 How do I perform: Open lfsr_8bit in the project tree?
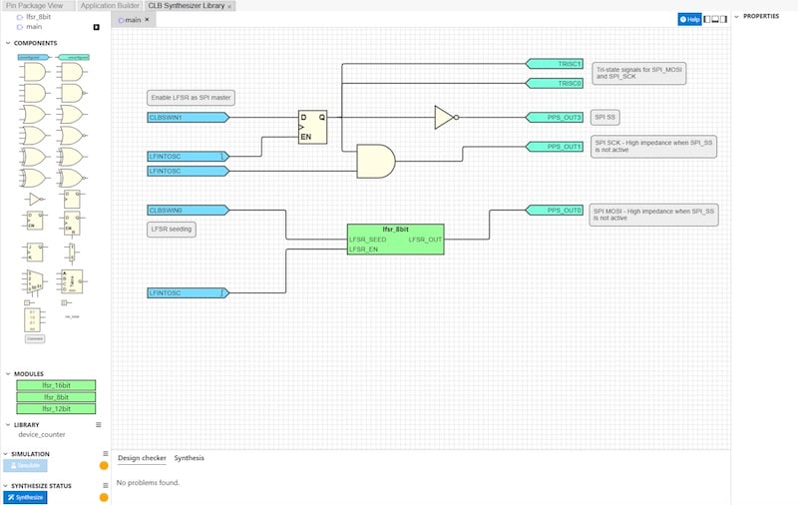coord(38,17)
